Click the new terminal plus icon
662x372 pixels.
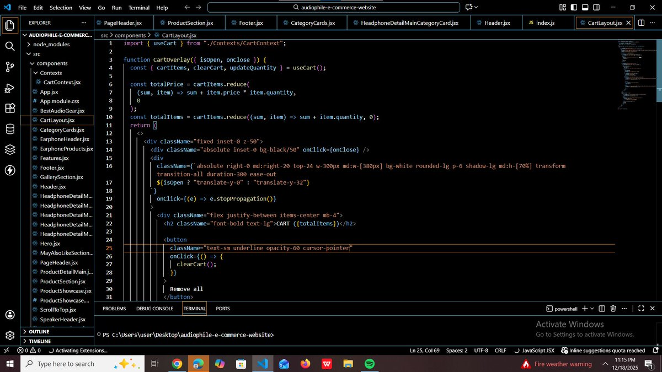click(x=584, y=309)
